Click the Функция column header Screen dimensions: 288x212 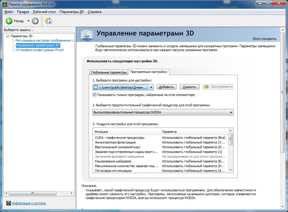[127, 132]
